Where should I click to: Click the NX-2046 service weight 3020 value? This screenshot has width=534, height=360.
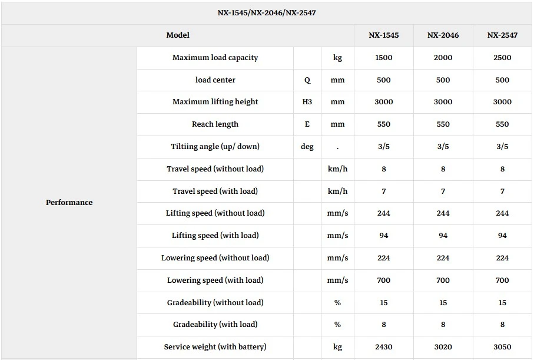[x=443, y=347]
